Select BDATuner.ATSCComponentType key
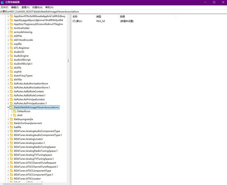This screenshot has height=185, width=227. point(32,171)
